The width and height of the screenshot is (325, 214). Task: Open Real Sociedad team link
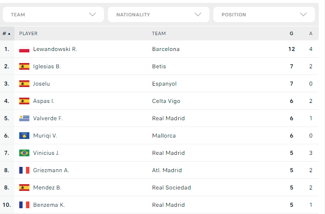pos(171,188)
